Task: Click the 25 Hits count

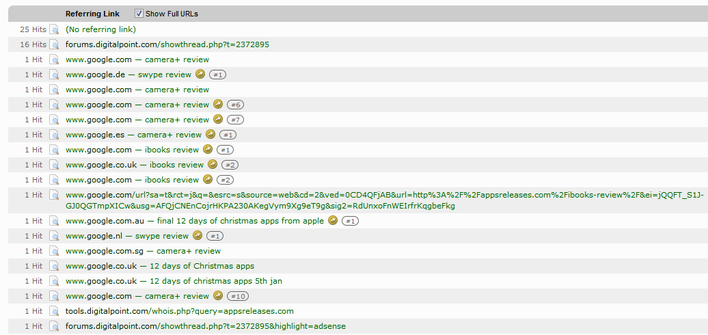Action: 33,29
